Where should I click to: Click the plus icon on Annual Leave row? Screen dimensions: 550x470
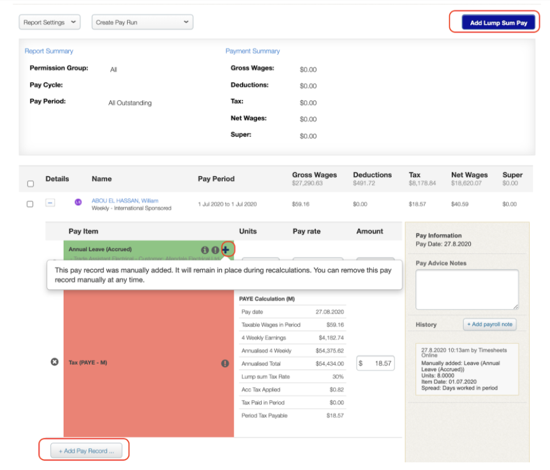(226, 249)
